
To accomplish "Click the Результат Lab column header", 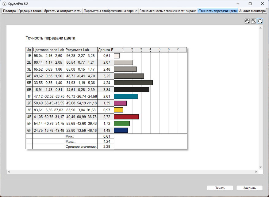I will pyautogui.click(x=81, y=50).
